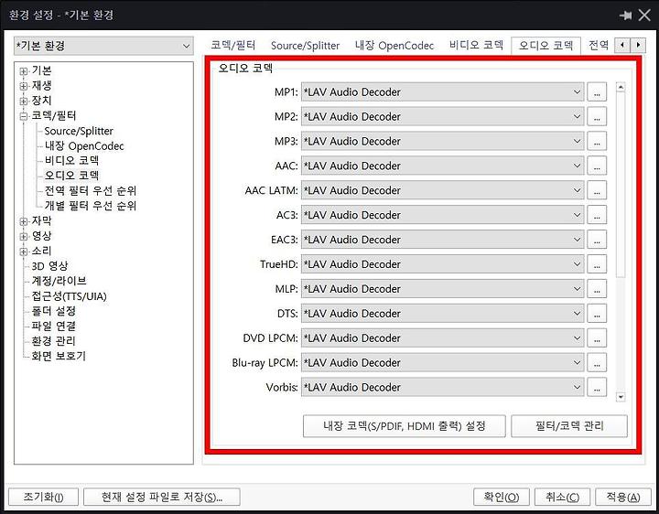Expand the 영상 tree node
The height and width of the screenshot is (514, 659).
click(24, 237)
